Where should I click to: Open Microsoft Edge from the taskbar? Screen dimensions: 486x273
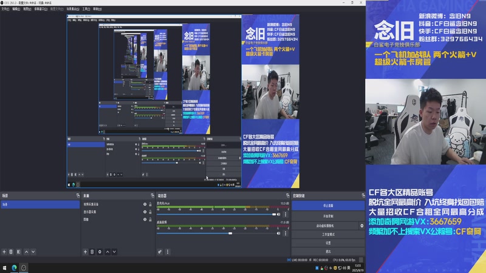pos(14,268)
